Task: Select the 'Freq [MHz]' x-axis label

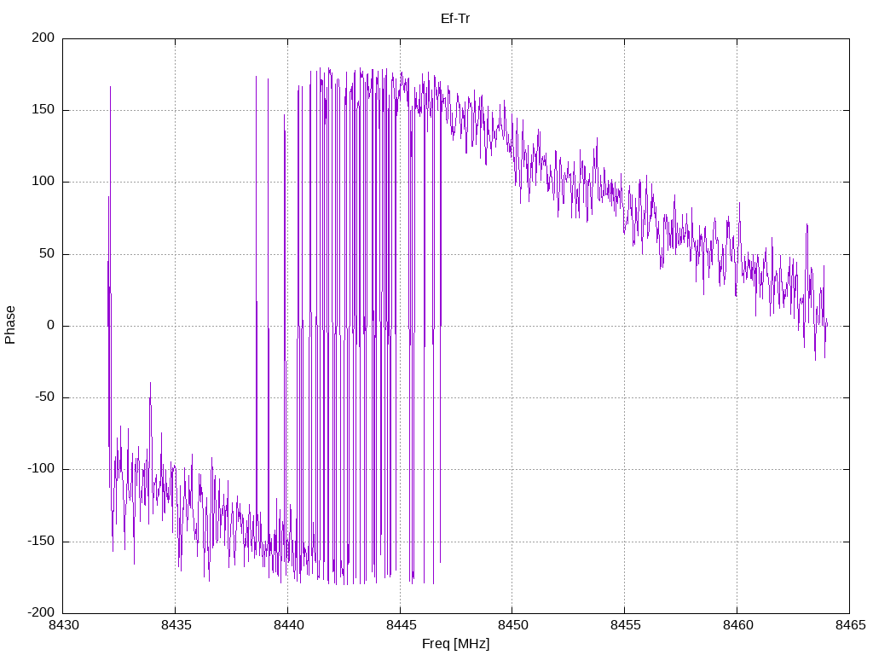Action: [x=455, y=644]
